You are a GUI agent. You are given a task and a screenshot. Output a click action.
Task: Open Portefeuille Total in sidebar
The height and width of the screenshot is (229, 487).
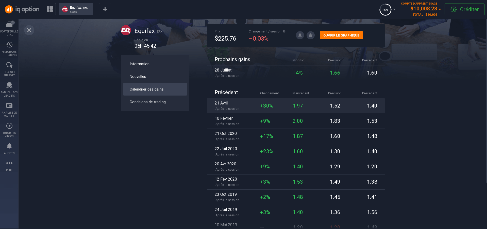coord(9,29)
